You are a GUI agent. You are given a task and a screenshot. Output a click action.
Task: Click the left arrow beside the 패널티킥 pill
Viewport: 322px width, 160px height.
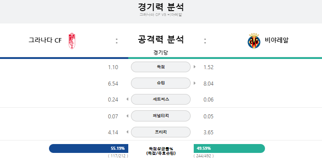coord(127,116)
